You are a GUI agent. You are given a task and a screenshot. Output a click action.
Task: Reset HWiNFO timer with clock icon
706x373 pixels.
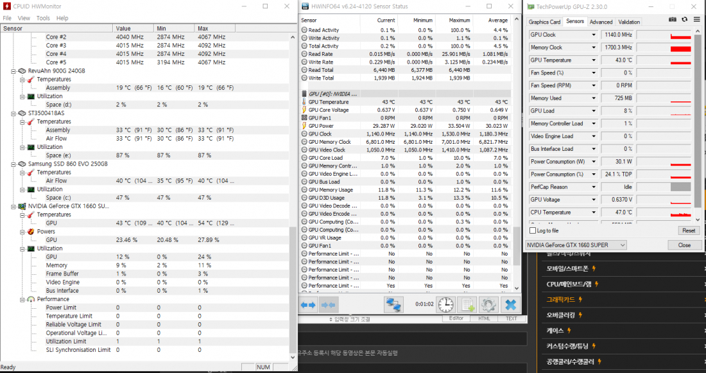pyautogui.click(x=446, y=305)
